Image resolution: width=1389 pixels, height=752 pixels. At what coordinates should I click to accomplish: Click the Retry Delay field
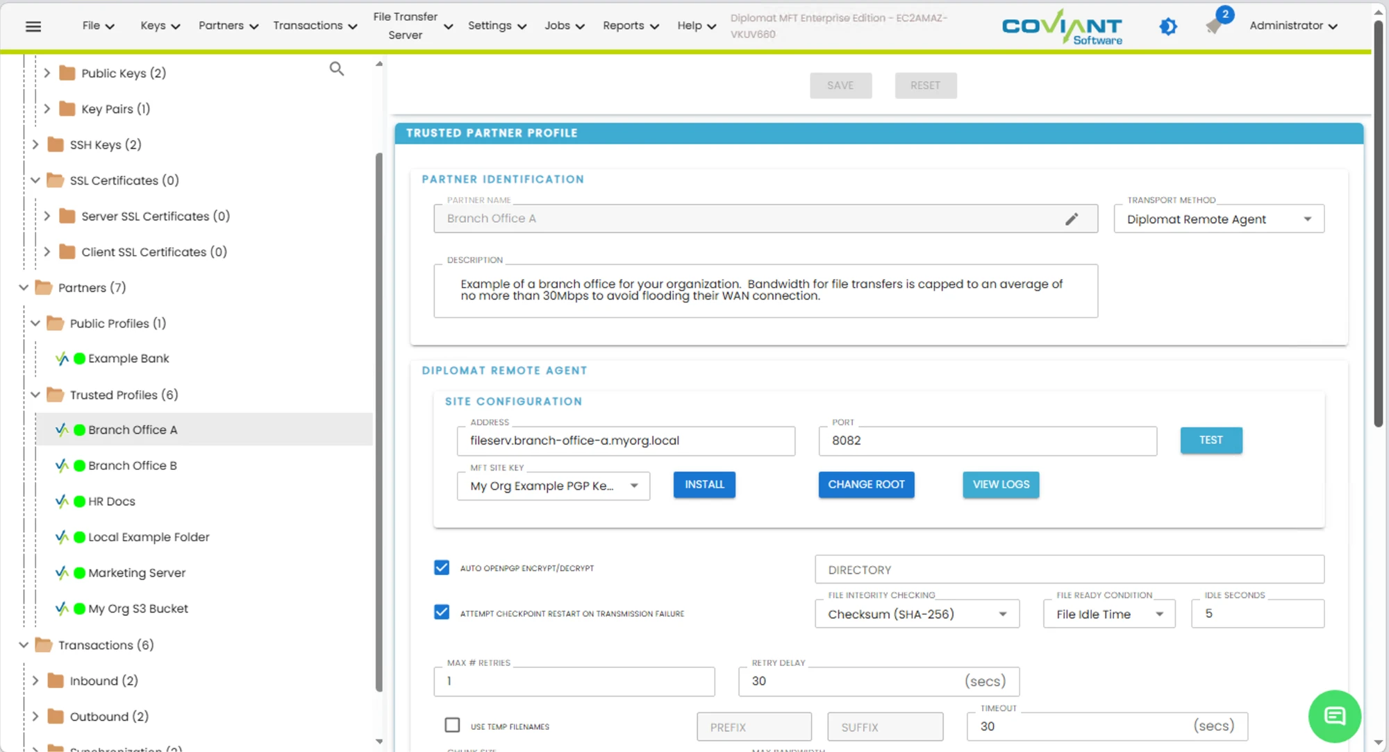[879, 681]
